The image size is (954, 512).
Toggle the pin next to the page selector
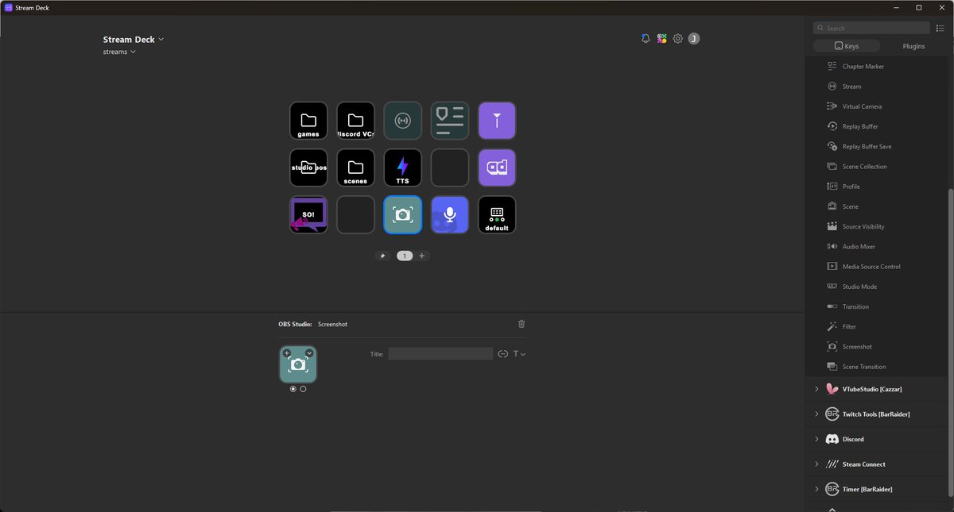(382, 256)
